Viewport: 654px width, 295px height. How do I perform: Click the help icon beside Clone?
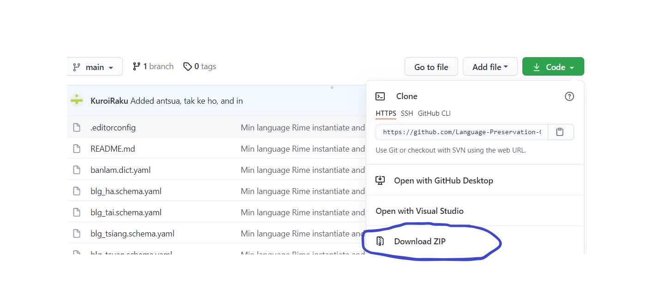click(x=569, y=96)
